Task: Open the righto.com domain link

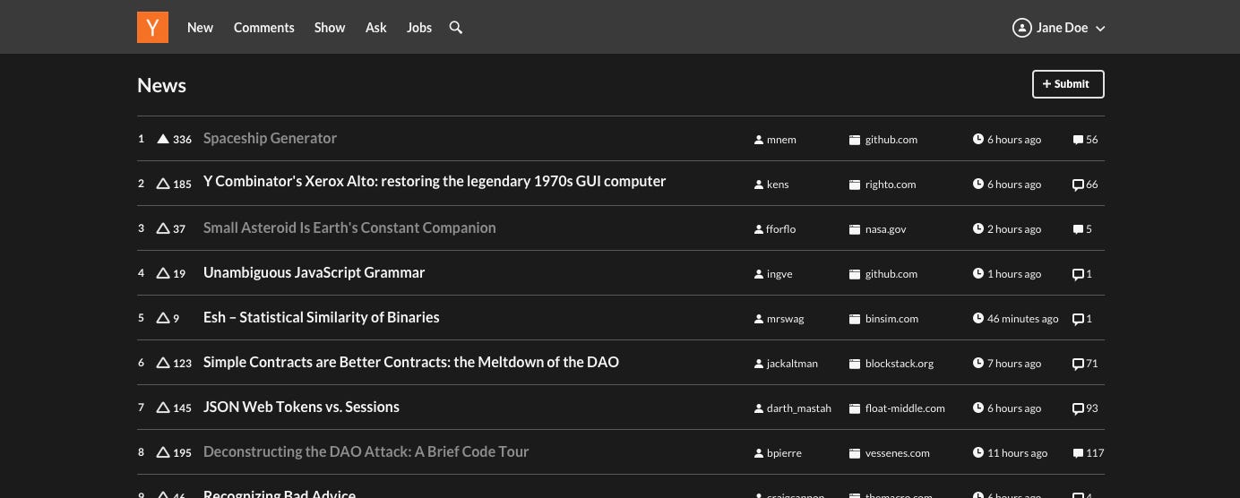Action: (891, 185)
